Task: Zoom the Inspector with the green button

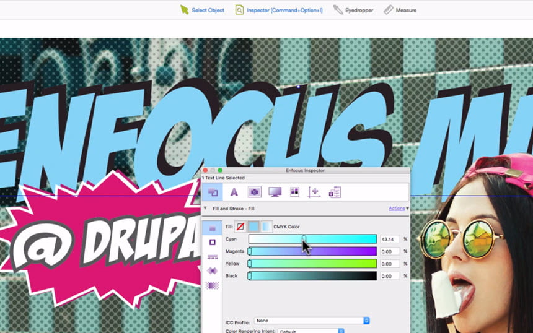Action: pos(220,170)
